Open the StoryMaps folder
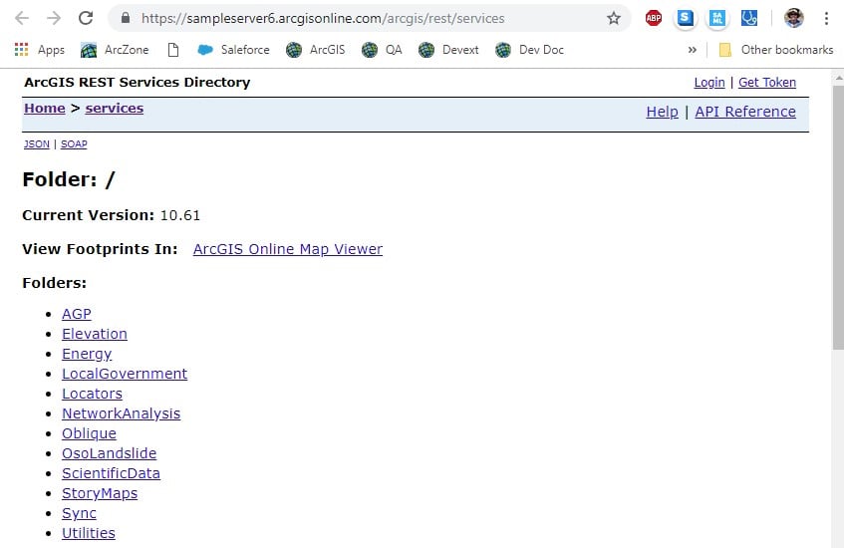844x548 pixels. [100, 493]
